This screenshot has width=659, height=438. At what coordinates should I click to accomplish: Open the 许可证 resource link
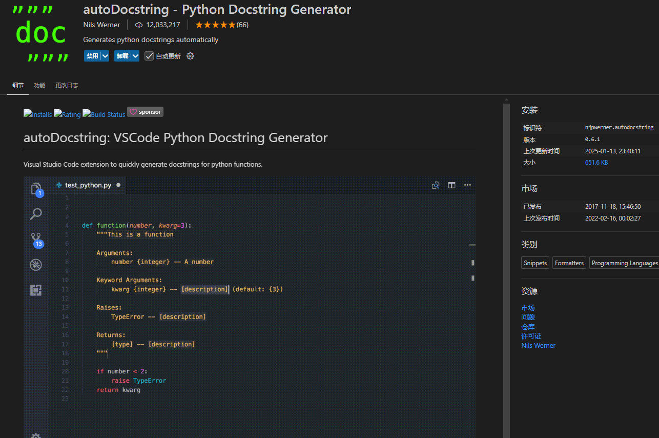[531, 336]
